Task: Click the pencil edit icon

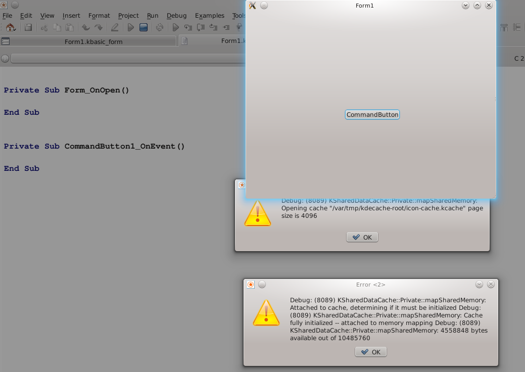Action: point(115,27)
